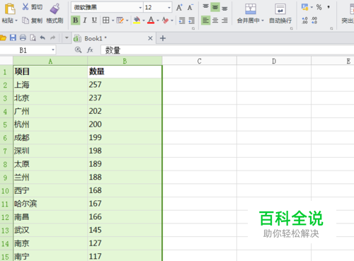Add a new document tab
The height and width of the screenshot is (261, 354).
pyautogui.click(x=163, y=38)
